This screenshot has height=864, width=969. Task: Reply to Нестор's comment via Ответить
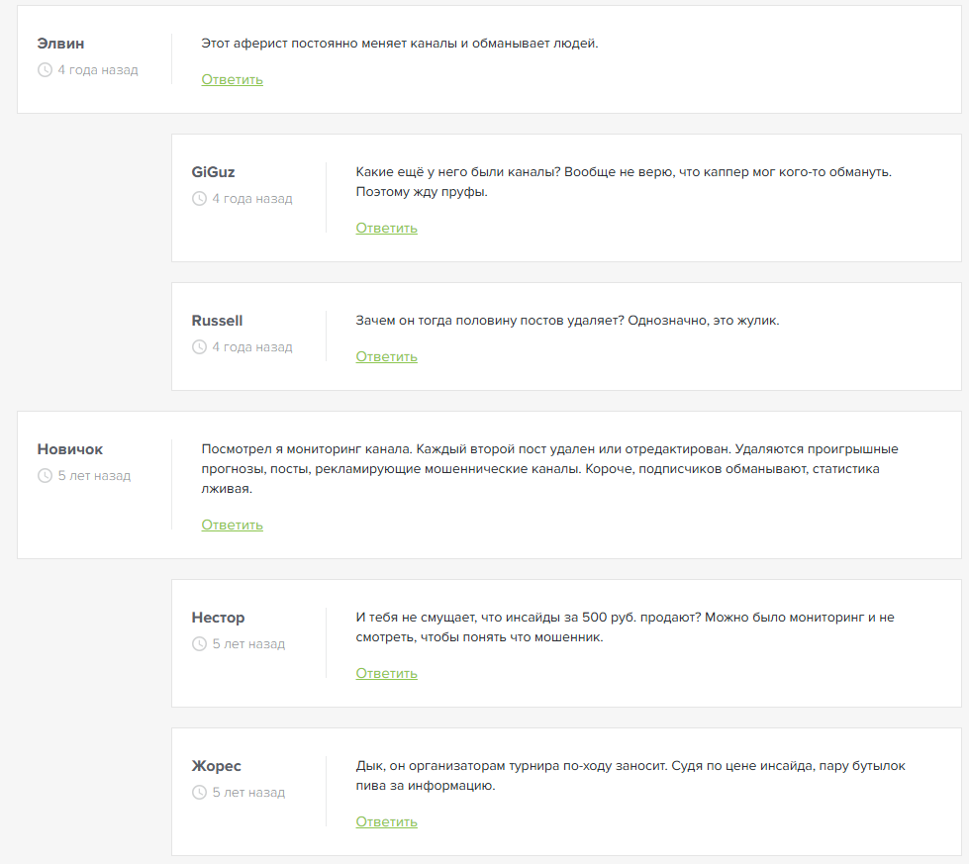coord(387,673)
